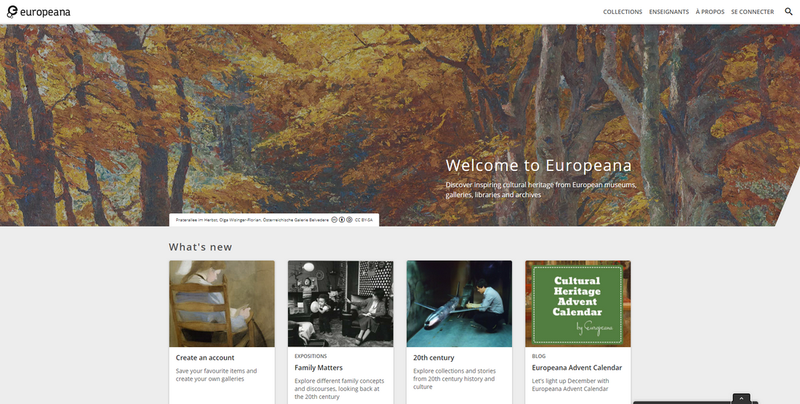Click the attribution BY license icon
Screen dimensions: 800x404
[x=342, y=220]
